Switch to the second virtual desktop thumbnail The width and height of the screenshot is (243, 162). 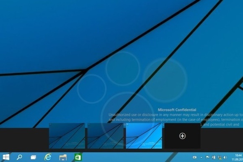[106, 136]
